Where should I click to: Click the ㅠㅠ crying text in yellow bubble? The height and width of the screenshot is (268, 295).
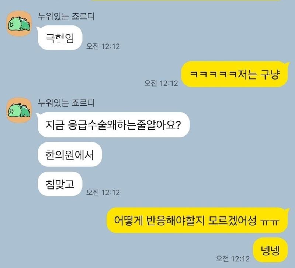click(x=270, y=222)
